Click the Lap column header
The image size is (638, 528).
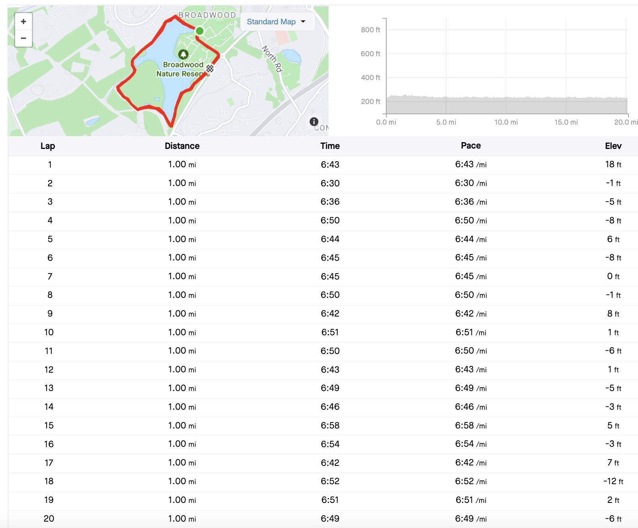48,146
